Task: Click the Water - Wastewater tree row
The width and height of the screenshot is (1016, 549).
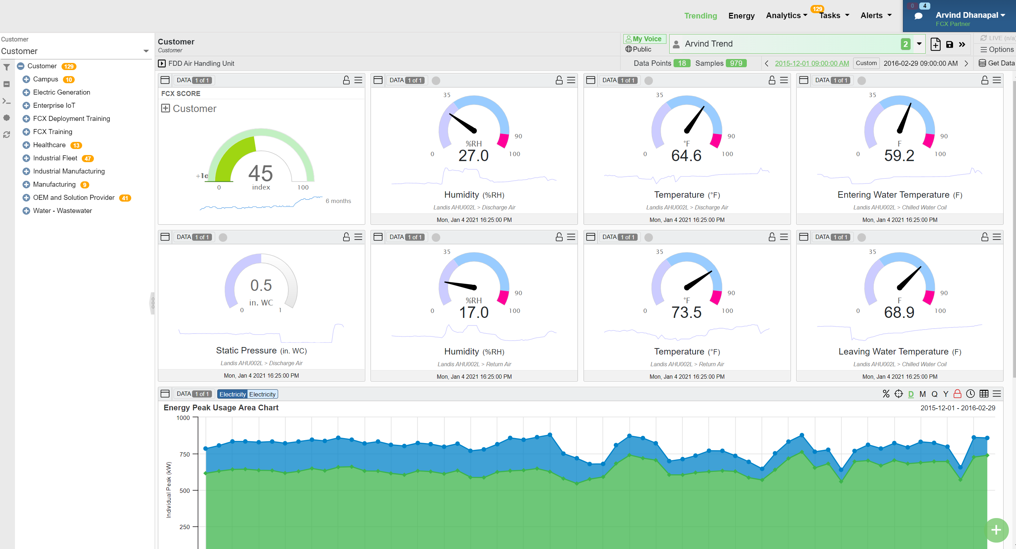Action: 62,210
